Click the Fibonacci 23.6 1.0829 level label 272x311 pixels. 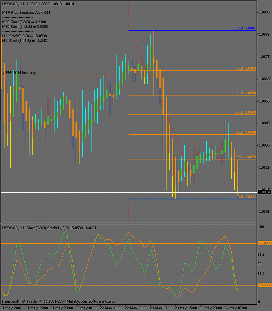coord(246,157)
